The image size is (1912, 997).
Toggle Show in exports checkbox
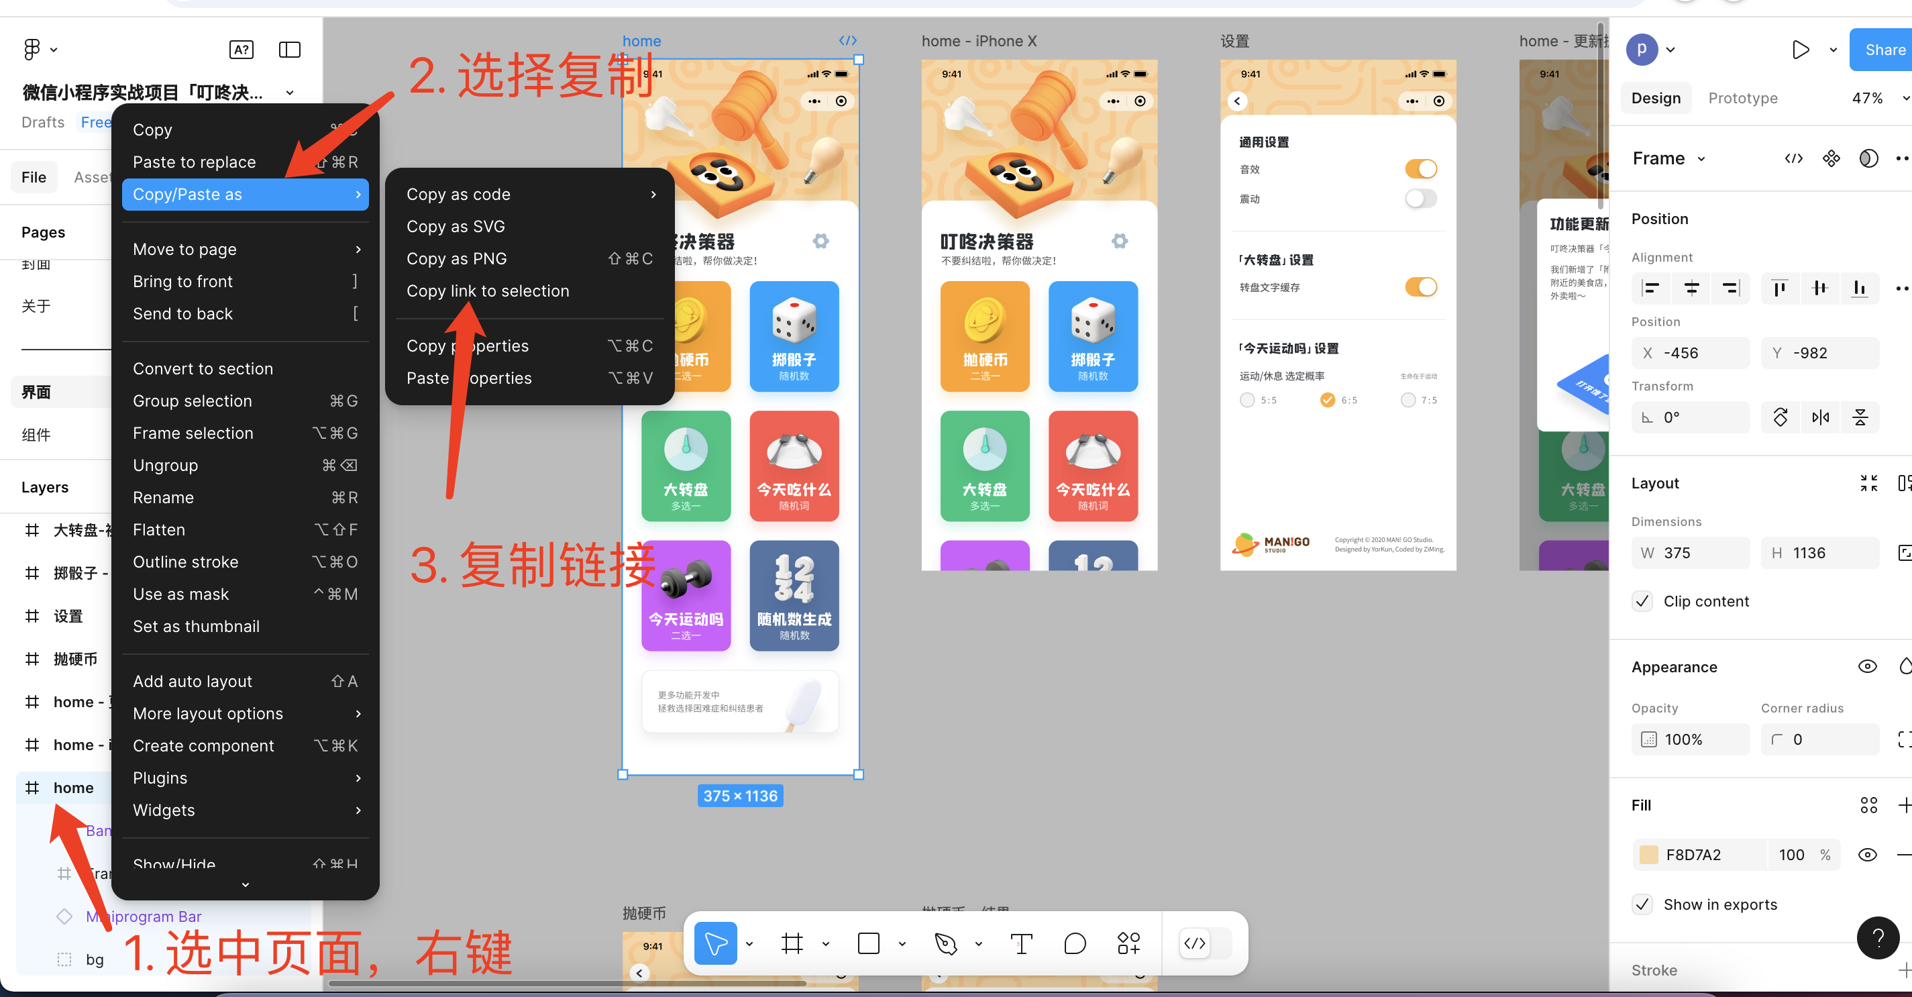point(1642,904)
